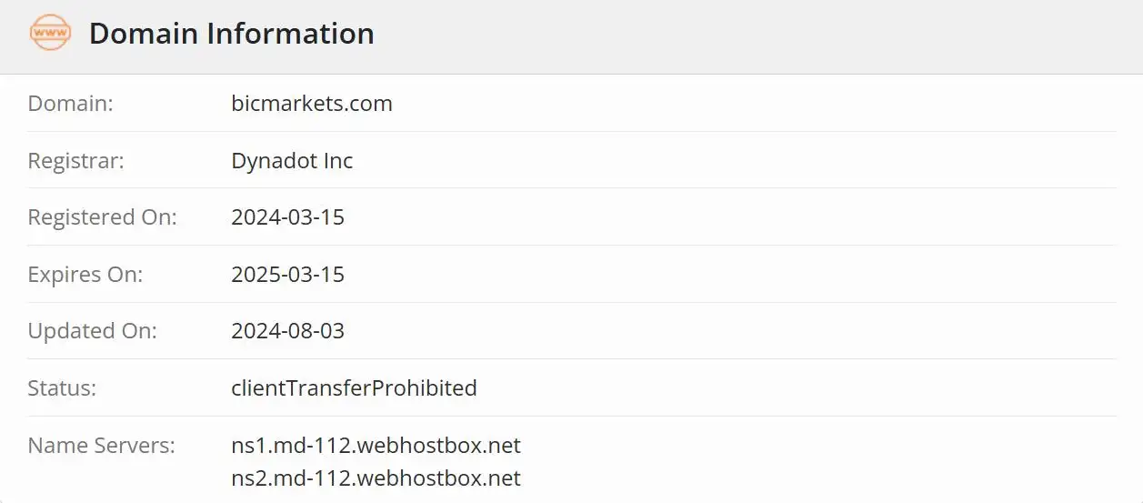
Task: Click the bicmarkets.com domain value
Action: (x=311, y=104)
